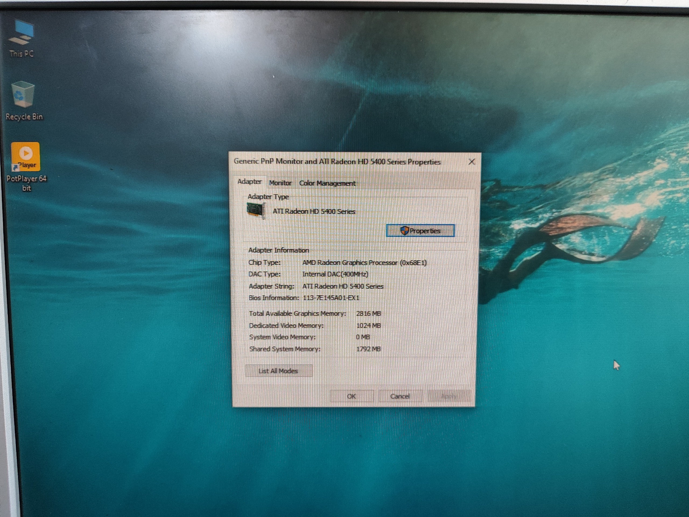Click the Adapter Type group label
Viewport: 689px width, 517px height.
(x=268, y=197)
